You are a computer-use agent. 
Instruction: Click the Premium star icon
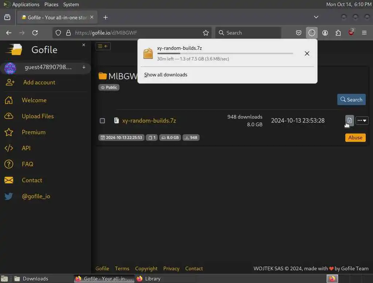[9, 132]
